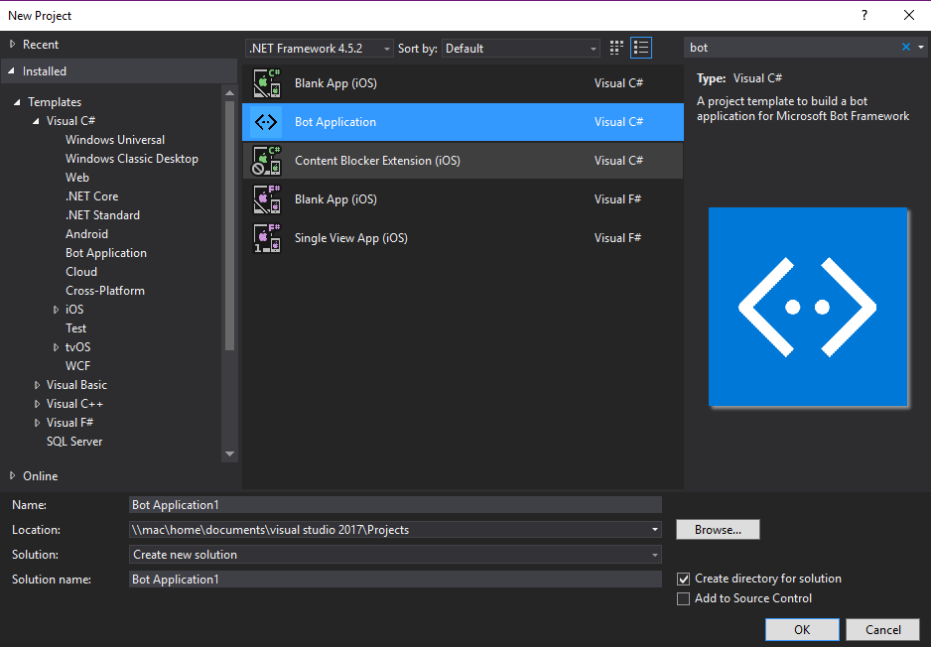Select WCF template category

tap(77, 365)
